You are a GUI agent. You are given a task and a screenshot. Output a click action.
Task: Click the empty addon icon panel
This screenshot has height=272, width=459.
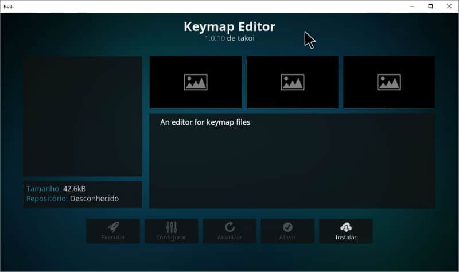pyautogui.click(x=83, y=116)
